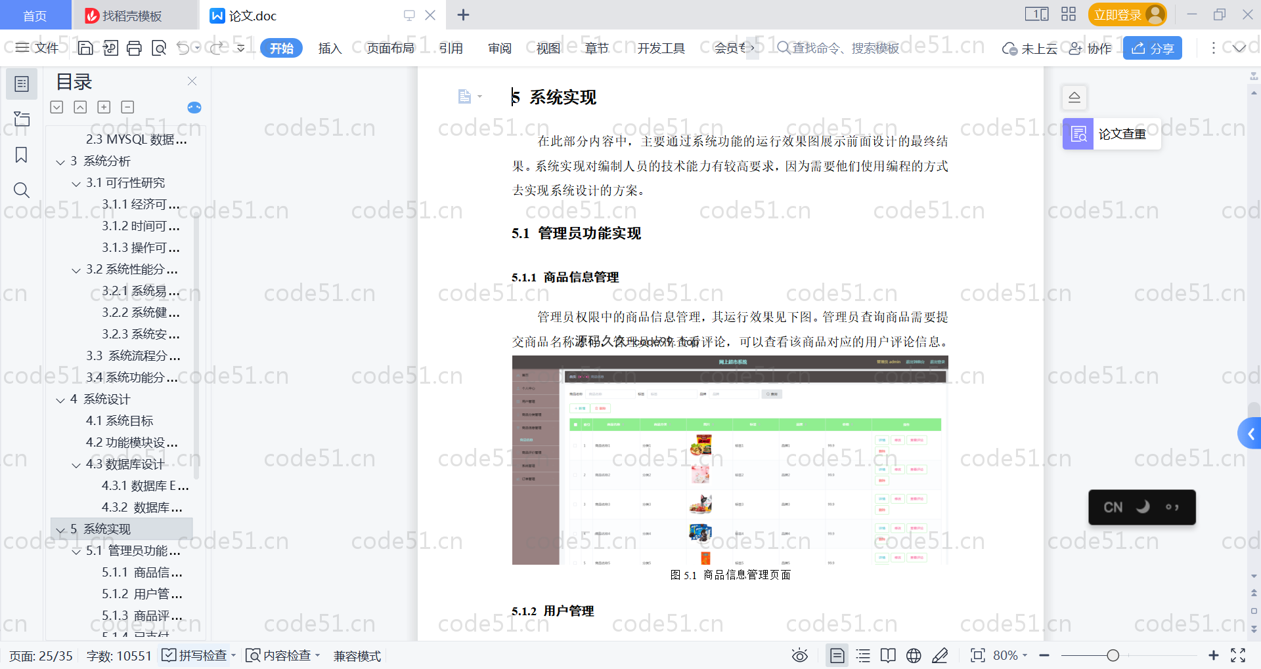Click the eye protection mode icon

click(799, 655)
